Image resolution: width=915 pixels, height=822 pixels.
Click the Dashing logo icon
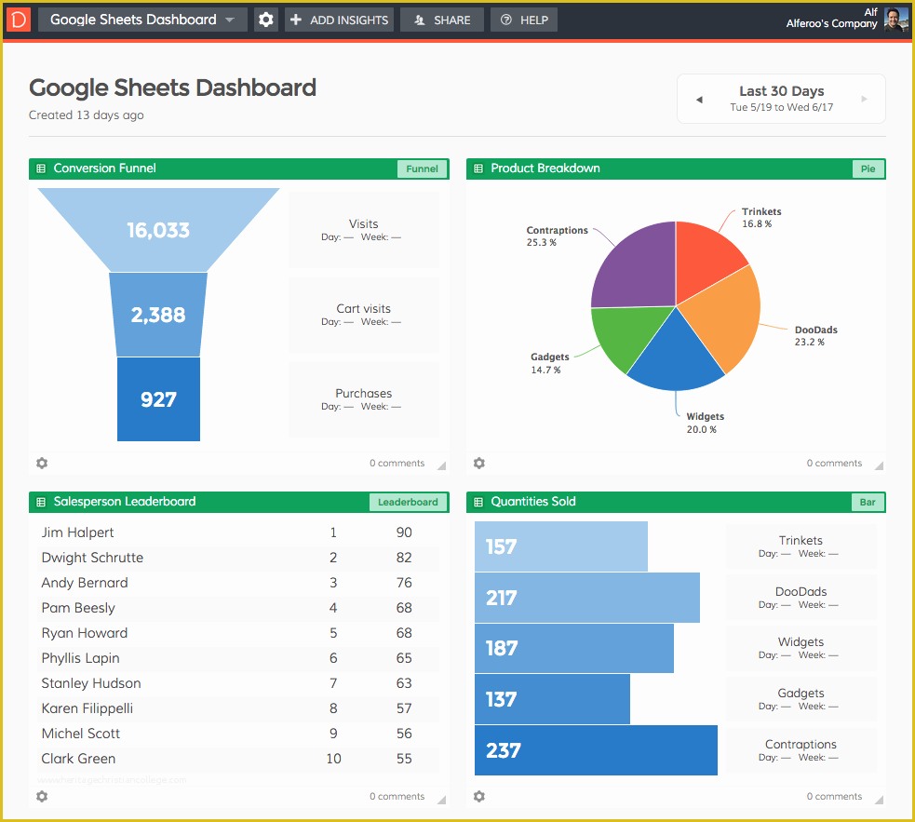tap(18, 19)
